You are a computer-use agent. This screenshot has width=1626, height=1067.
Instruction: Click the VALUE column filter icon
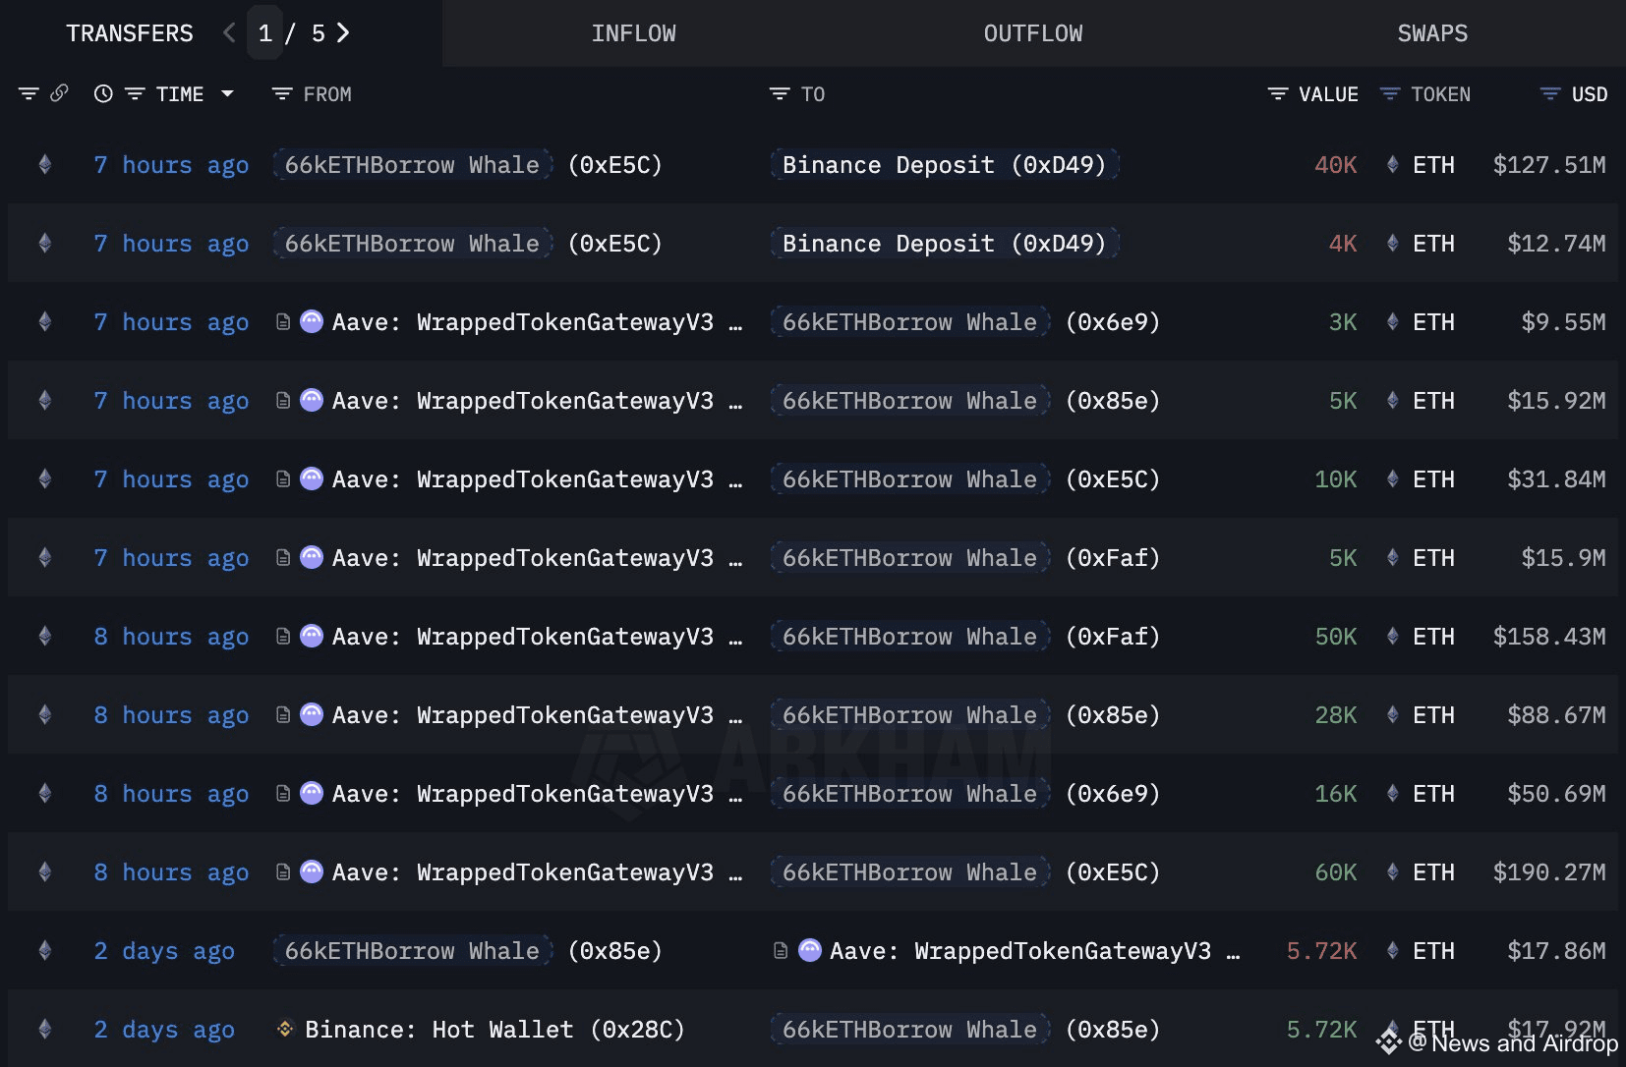click(x=1277, y=93)
